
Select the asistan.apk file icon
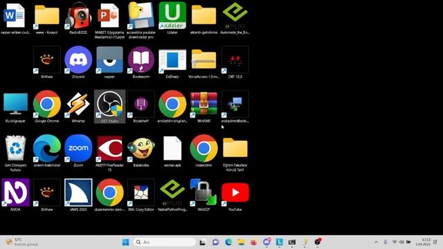[172, 148]
